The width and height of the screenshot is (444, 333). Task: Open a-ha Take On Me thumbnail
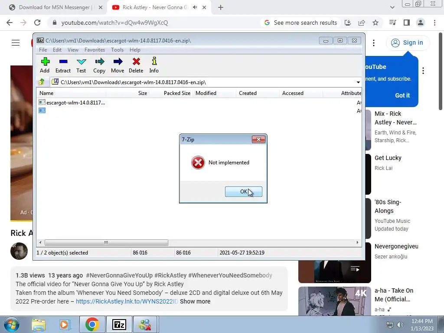coord(335,301)
